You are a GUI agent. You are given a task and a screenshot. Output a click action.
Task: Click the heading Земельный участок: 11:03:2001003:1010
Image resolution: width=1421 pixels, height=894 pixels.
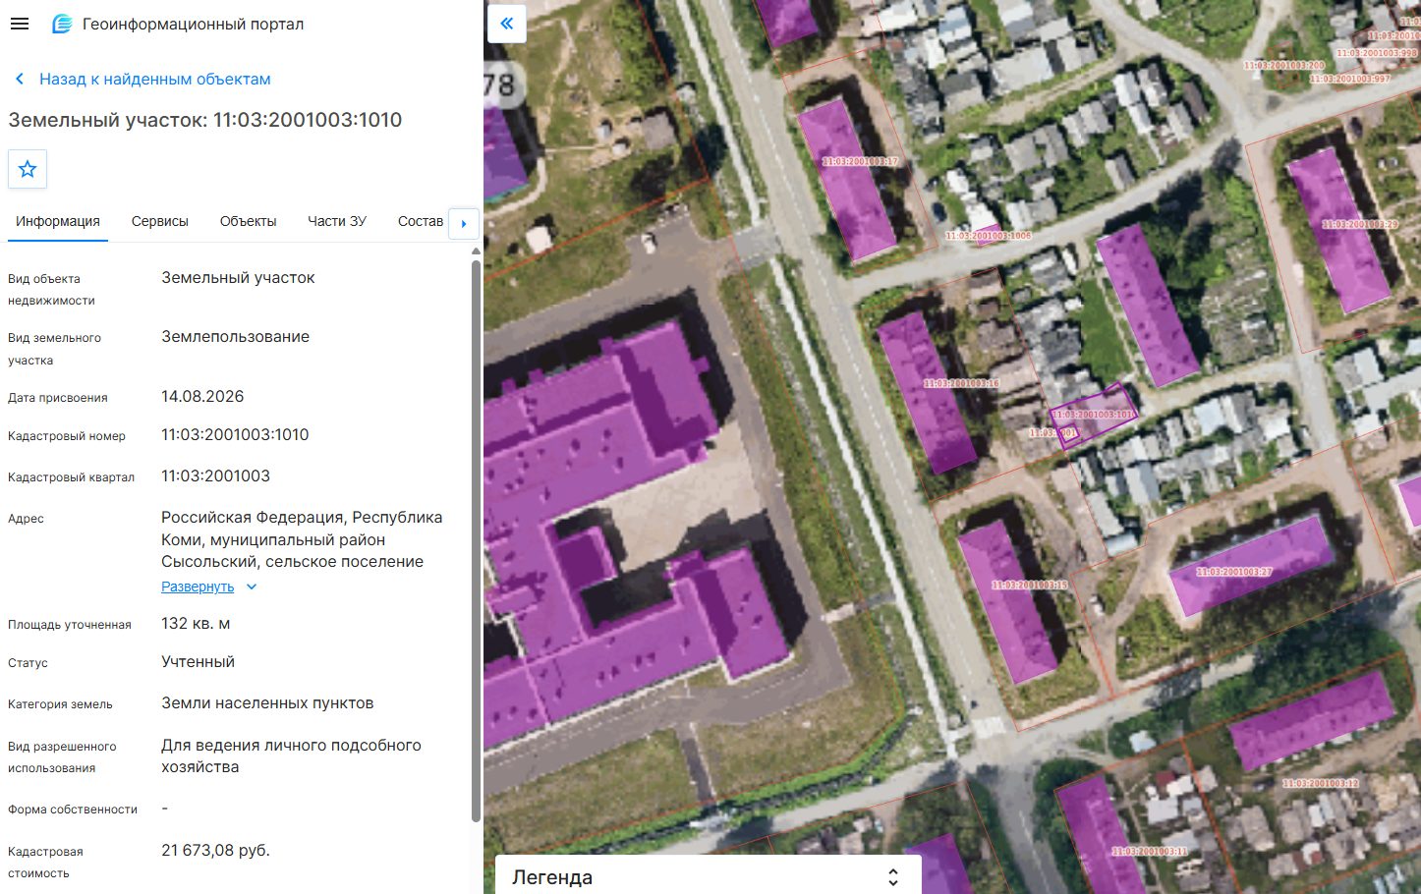pos(205,120)
